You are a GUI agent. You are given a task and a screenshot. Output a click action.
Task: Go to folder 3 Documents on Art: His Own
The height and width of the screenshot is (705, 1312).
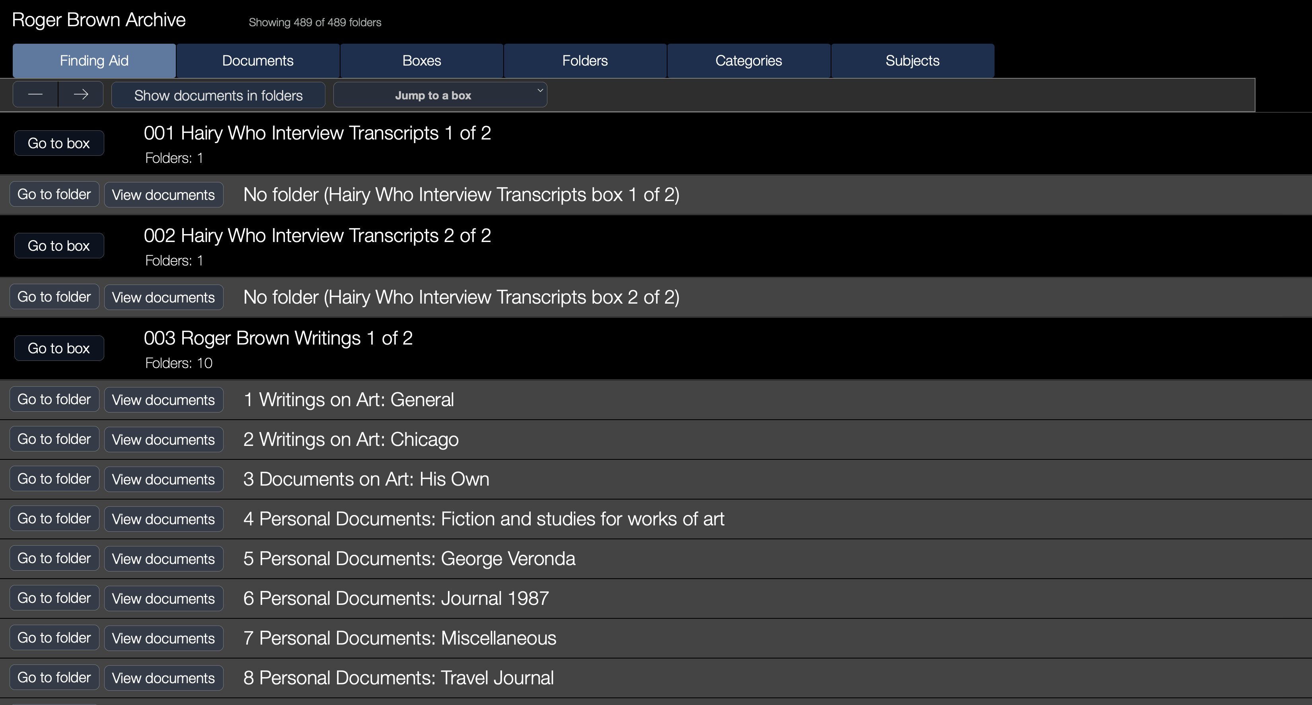click(55, 478)
